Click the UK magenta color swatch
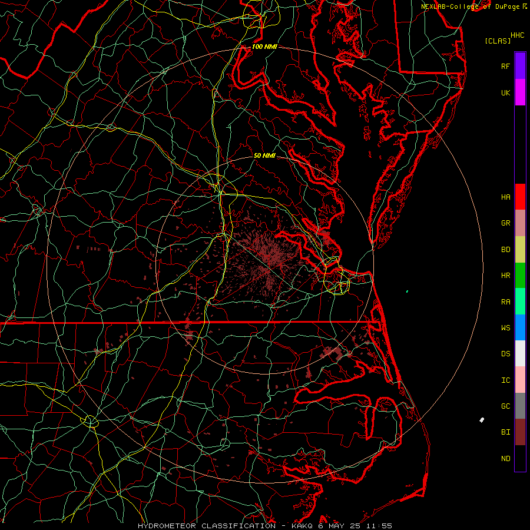This screenshot has height=530, width=530. click(520, 92)
